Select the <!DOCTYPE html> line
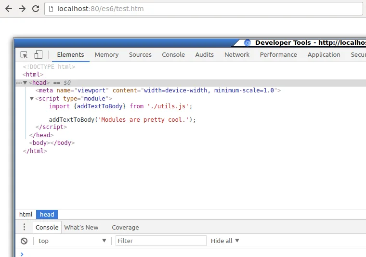Image resolution: width=366 pixels, height=257 pixels. coord(49,67)
